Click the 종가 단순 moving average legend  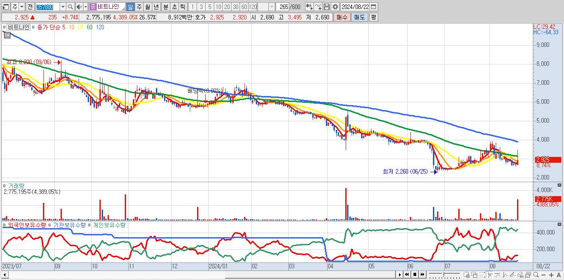click(x=49, y=27)
